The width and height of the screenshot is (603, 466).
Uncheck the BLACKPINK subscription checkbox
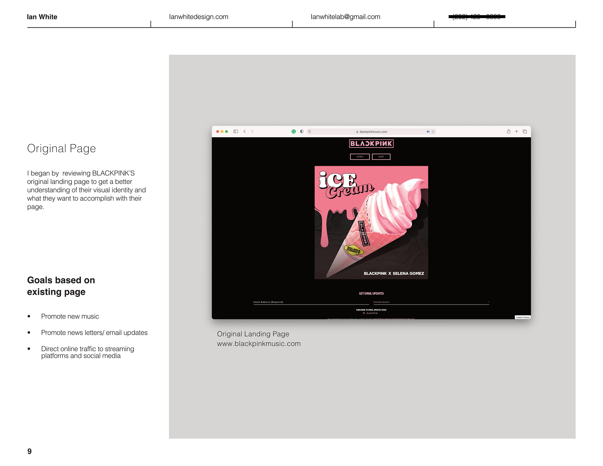pos(364,313)
